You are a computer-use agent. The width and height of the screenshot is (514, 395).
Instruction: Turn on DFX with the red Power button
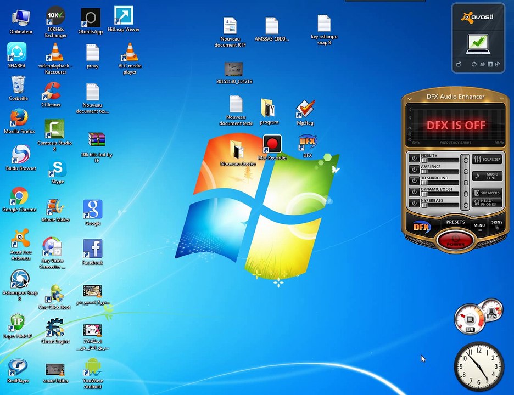pyautogui.click(x=455, y=241)
